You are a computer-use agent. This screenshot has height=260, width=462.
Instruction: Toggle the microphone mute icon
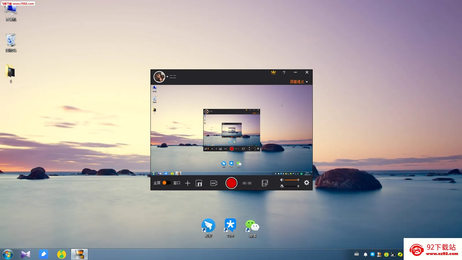tap(282, 186)
